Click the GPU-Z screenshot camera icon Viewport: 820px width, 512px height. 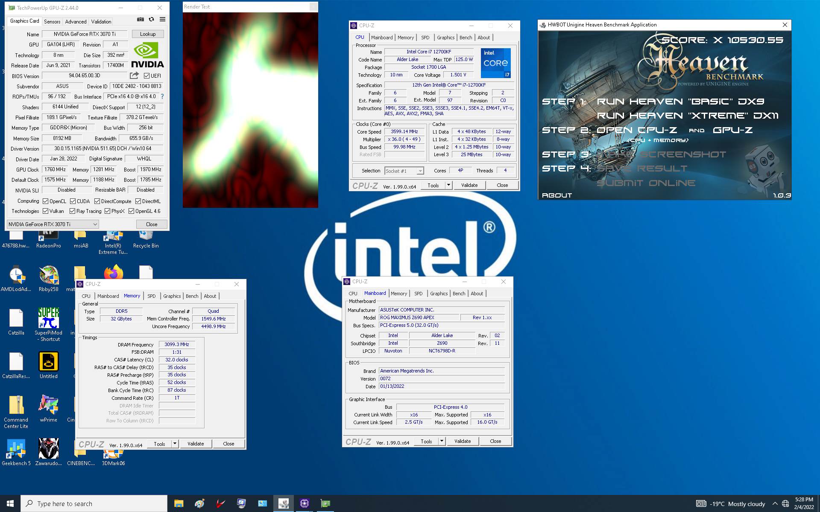[140, 19]
